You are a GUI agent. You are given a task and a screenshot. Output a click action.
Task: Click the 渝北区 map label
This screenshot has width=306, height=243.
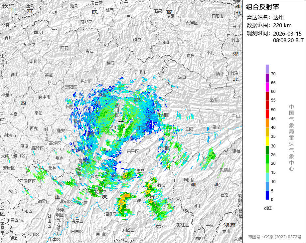tap(82, 203)
